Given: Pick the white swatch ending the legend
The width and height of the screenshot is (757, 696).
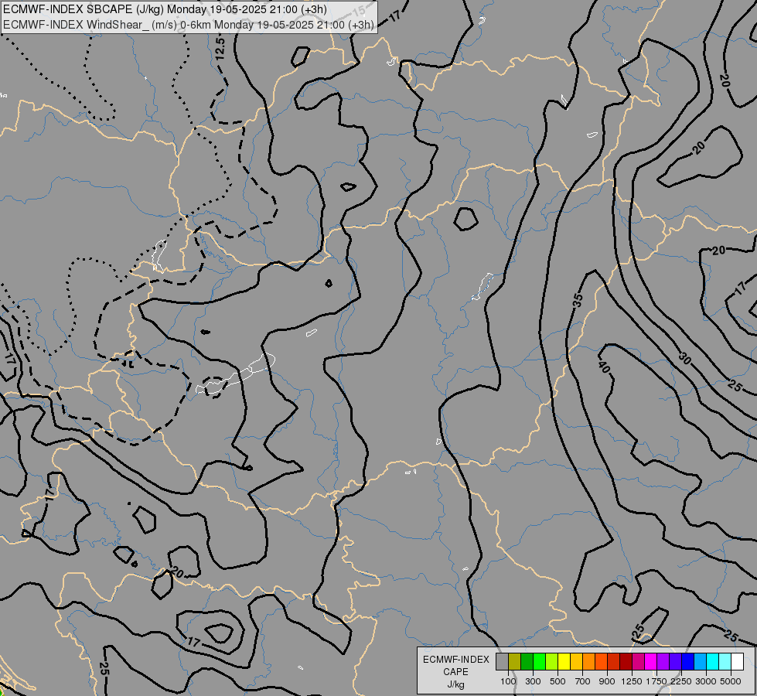Looking at the screenshot, I should click(737, 662).
